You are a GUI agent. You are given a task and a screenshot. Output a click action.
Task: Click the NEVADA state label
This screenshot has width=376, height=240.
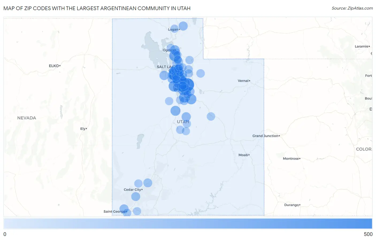click(x=26, y=118)
